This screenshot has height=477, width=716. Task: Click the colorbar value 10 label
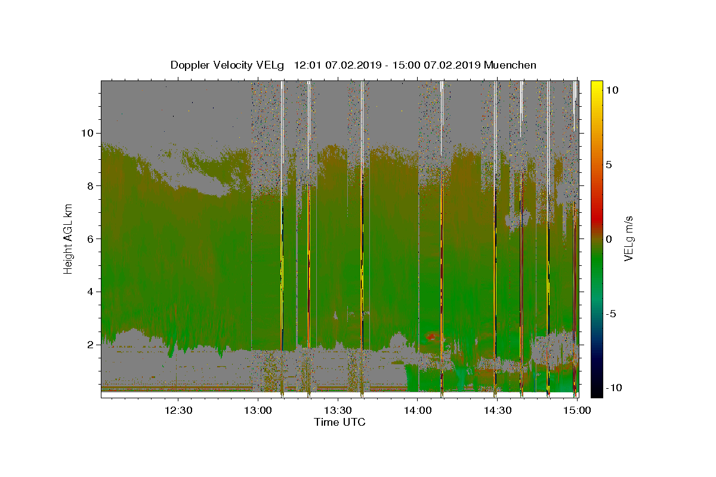(612, 90)
